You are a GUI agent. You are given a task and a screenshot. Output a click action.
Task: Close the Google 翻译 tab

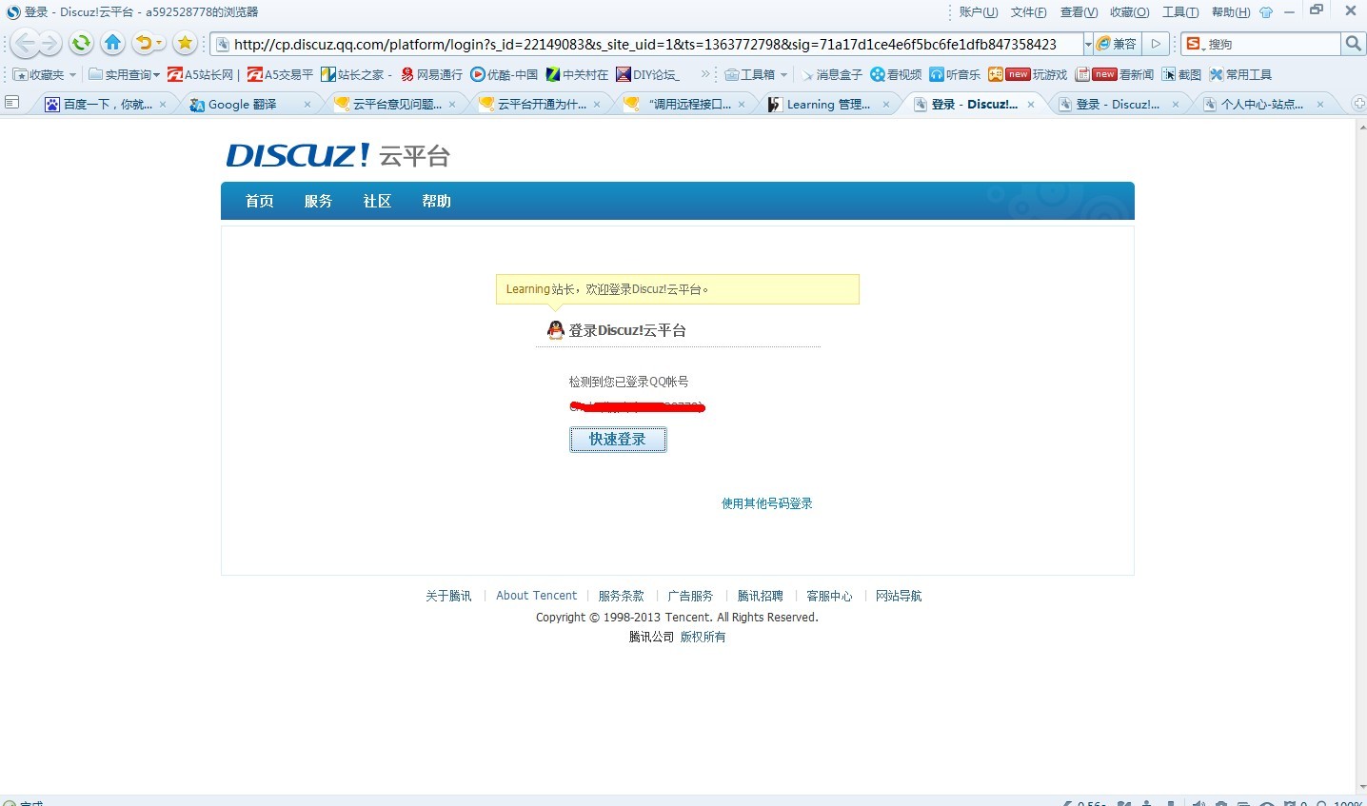[x=307, y=105]
